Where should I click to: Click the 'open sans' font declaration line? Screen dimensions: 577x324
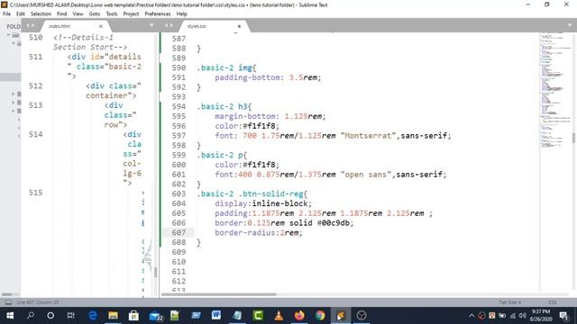pos(331,175)
